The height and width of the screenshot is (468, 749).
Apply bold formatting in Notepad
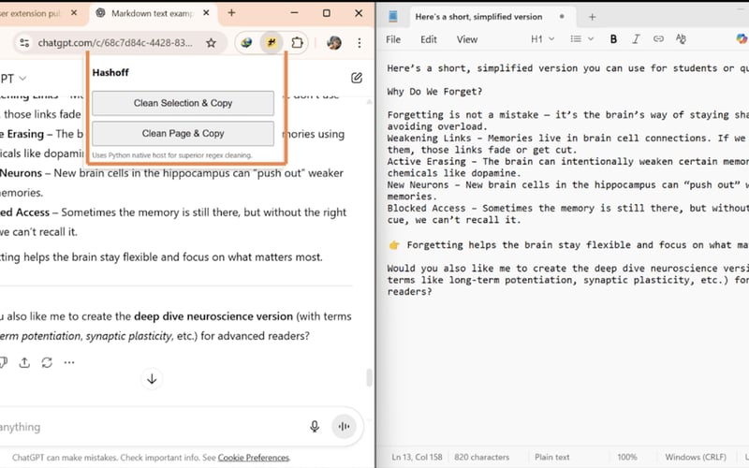[x=613, y=39]
